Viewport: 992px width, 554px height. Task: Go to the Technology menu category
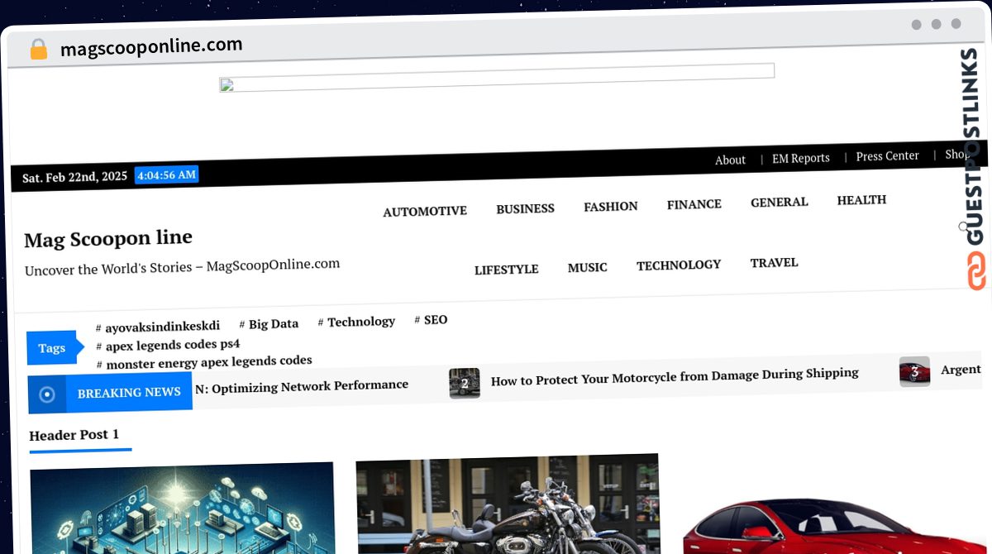(x=679, y=265)
